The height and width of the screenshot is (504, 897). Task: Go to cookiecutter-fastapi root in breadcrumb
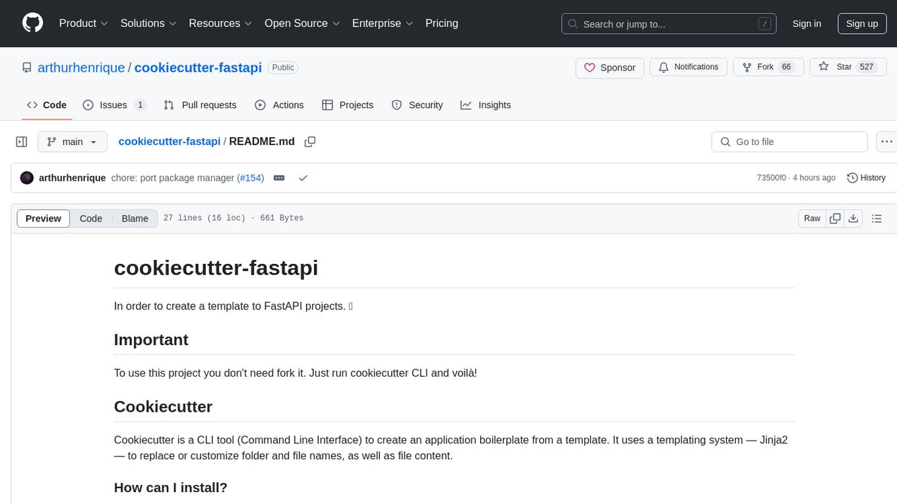tap(170, 142)
